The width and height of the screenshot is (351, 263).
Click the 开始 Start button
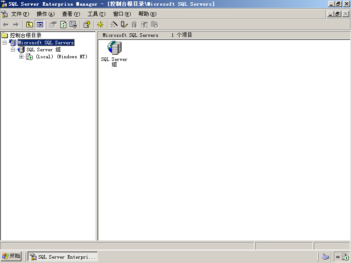click(11, 256)
